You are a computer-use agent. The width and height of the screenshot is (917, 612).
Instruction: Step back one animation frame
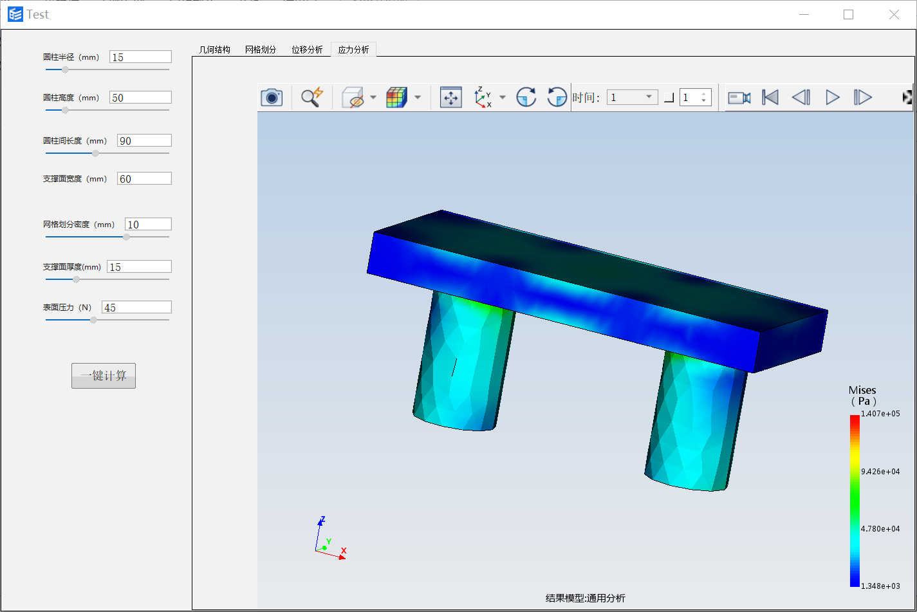click(801, 97)
